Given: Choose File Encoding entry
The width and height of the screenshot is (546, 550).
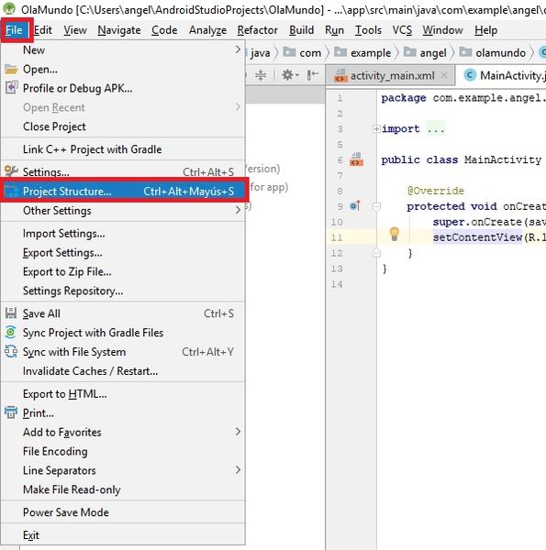Looking at the screenshot, I should coord(123,451).
